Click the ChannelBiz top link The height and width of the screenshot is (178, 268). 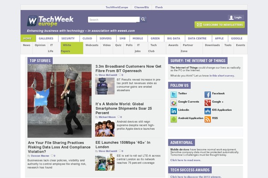(142, 7)
